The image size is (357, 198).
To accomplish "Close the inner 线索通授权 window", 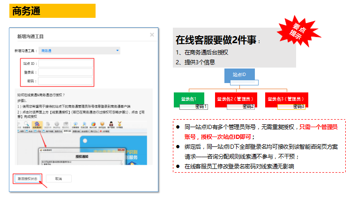I will click(122, 150).
